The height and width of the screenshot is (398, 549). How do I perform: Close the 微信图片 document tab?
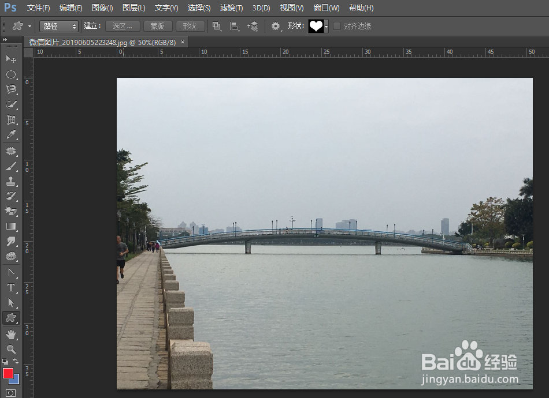click(x=183, y=42)
